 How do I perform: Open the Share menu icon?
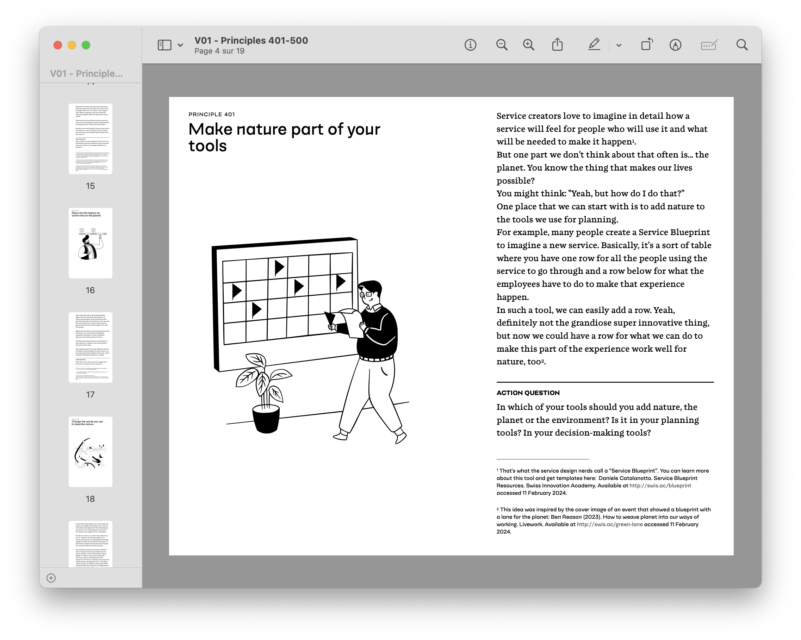pos(557,45)
